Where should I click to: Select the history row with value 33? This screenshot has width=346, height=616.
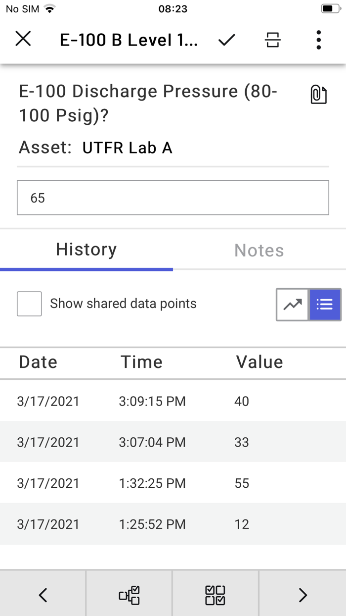tap(173, 442)
